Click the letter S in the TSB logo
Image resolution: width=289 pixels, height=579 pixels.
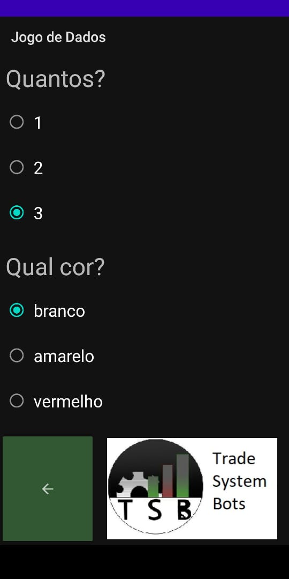(x=155, y=510)
